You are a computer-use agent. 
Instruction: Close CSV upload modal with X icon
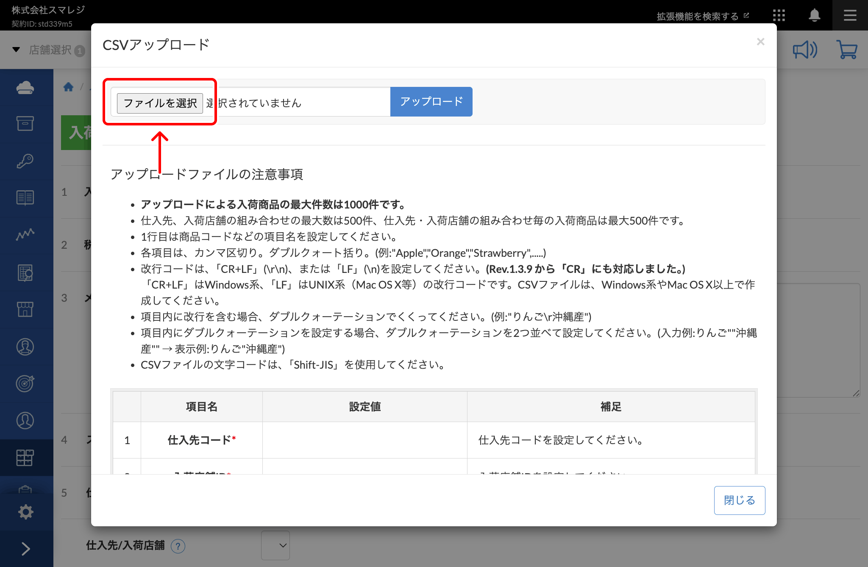(x=760, y=42)
